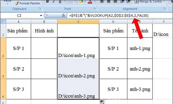Image resolution: width=173 pixels, height=104 pixels.
Task: Select row 4 header
Action: tap(3, 89)
